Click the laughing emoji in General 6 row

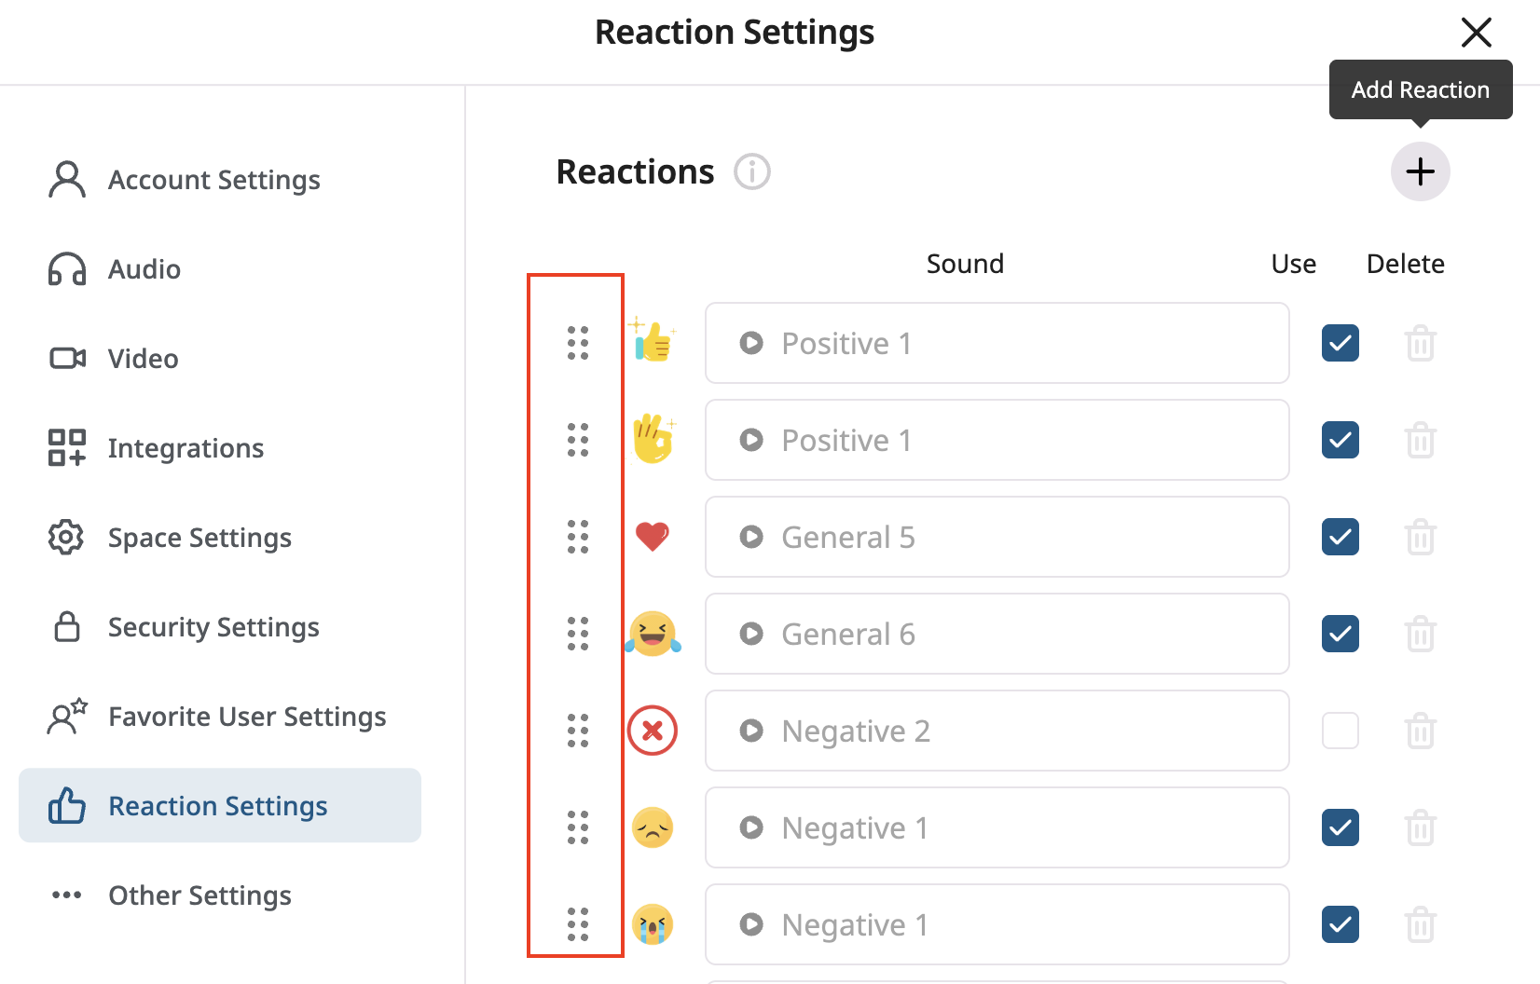[x=653, y=634]
